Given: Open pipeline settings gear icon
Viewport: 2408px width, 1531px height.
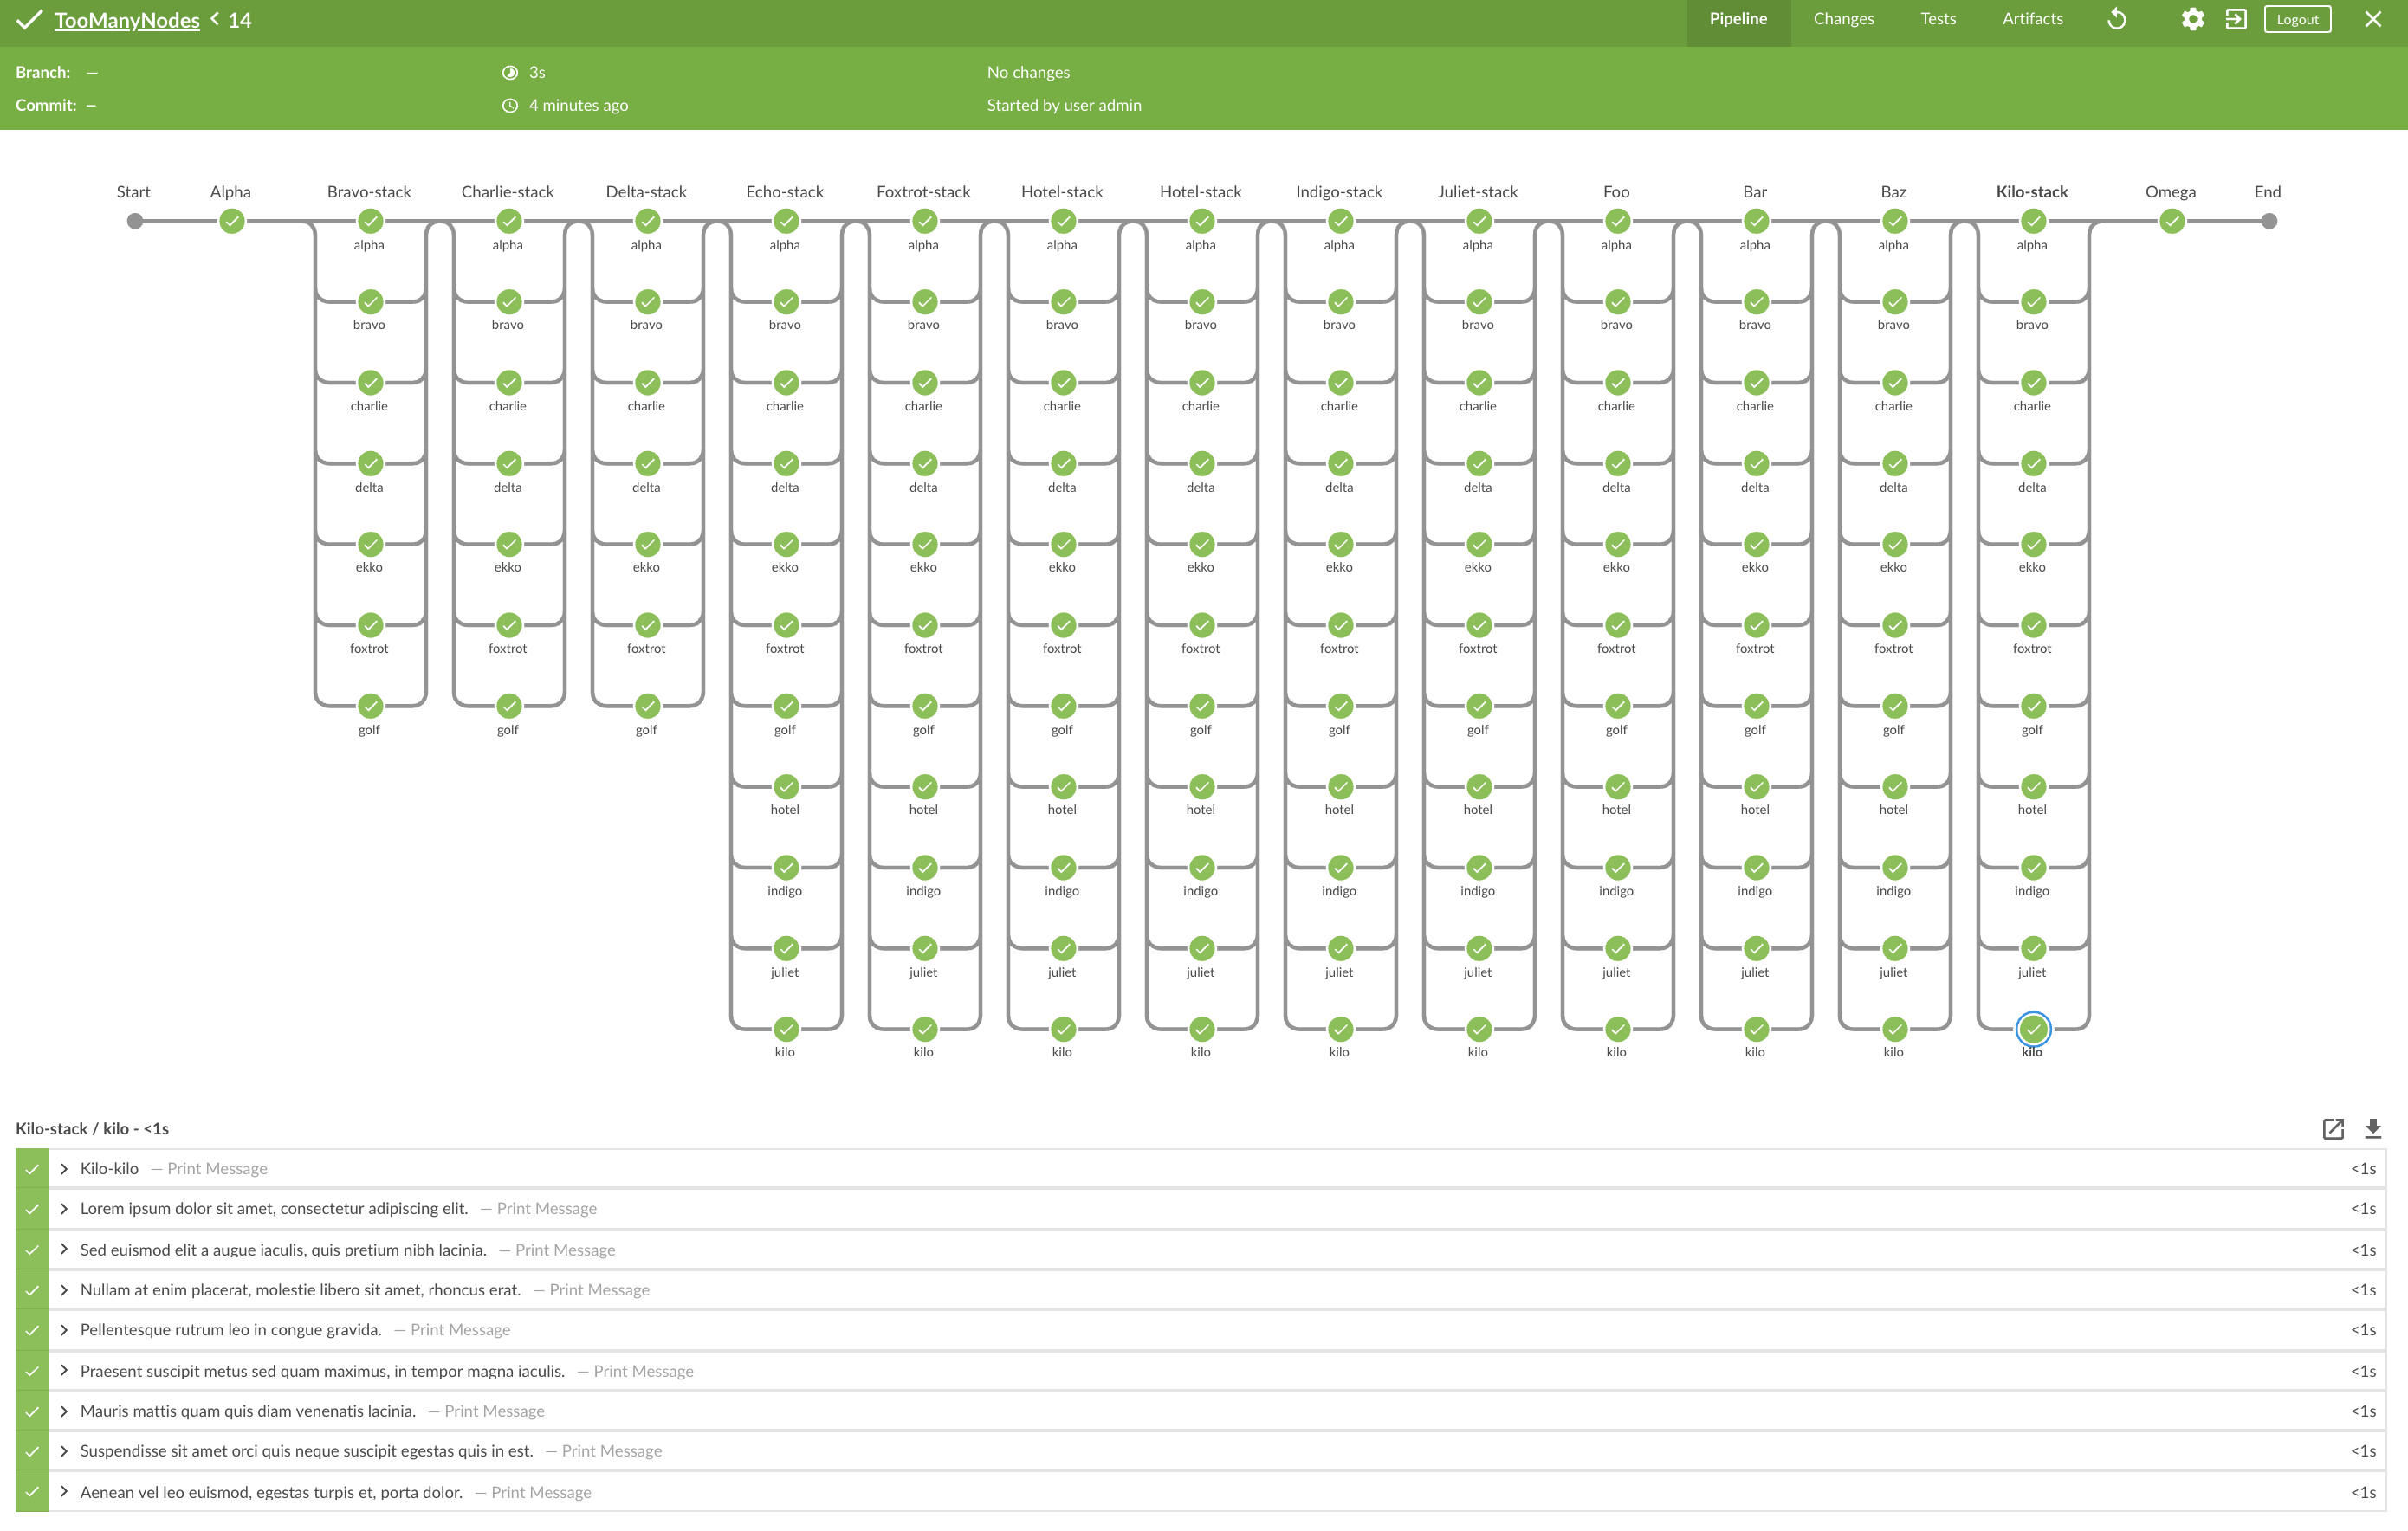Looking at the screenshot, I should [x=2192, y=19].
